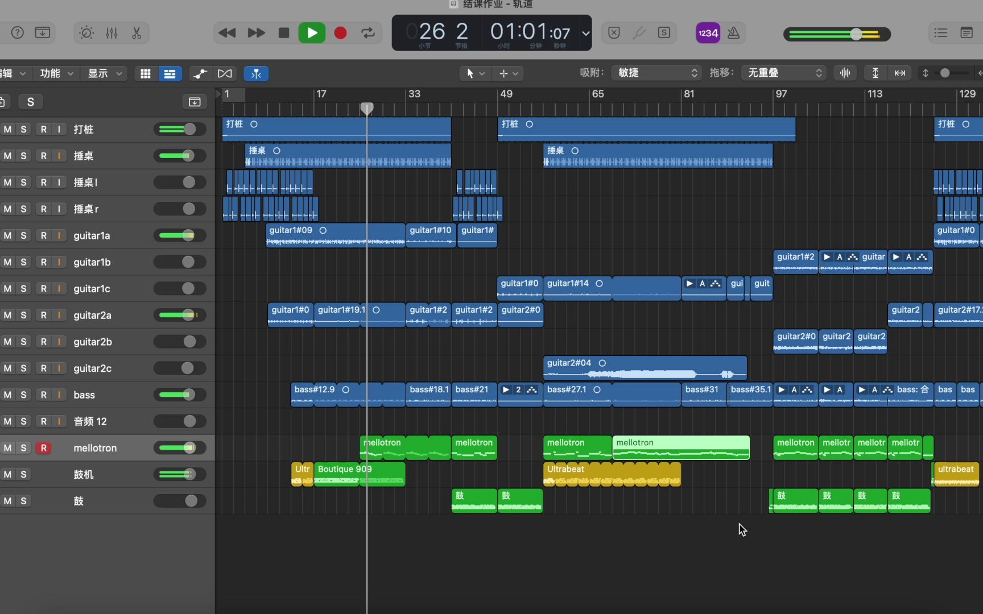Toggle Flex show/hide icon
The width and height of the screenshot is (983, 614).
click(x=225, y=74)
